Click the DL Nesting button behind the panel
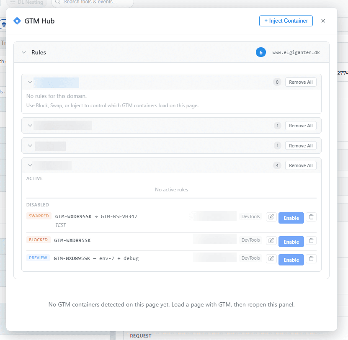This screenshot has width=348, height=340. coord(27,3)
